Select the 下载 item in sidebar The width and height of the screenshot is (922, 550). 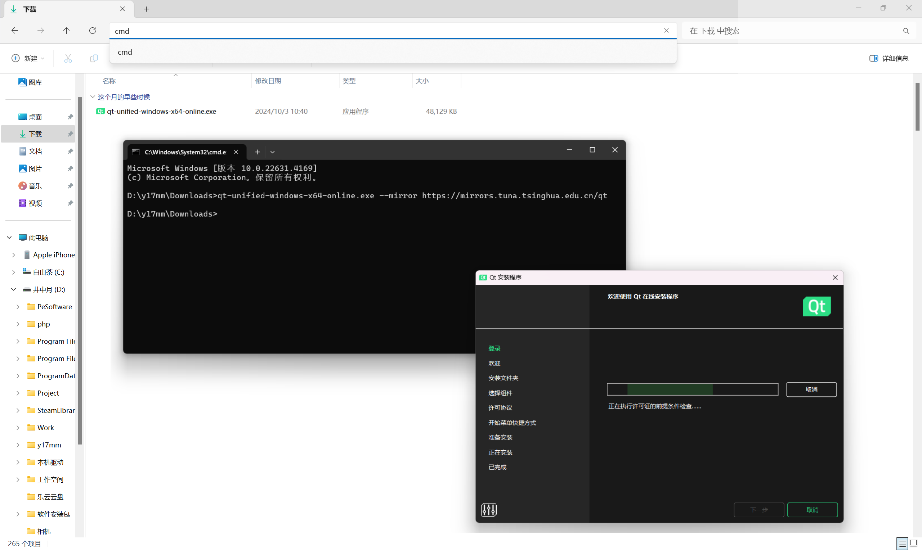pyautogui.click(x=38, y=134)
